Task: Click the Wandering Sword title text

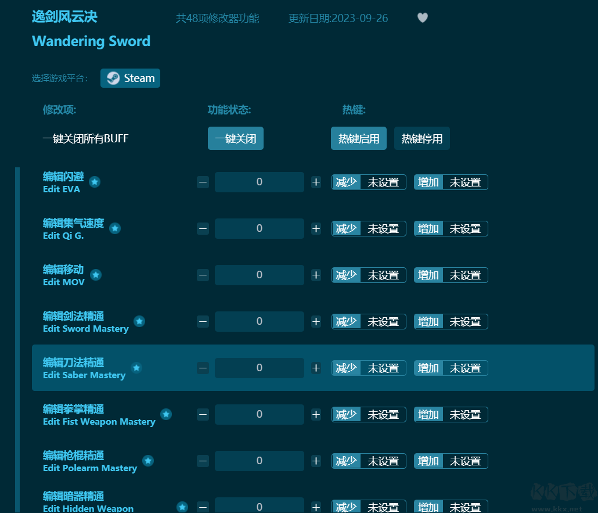Action: pyautogui.click(x=91, y=41)
